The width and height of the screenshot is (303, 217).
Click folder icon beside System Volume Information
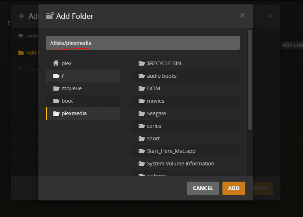[142, 164]
